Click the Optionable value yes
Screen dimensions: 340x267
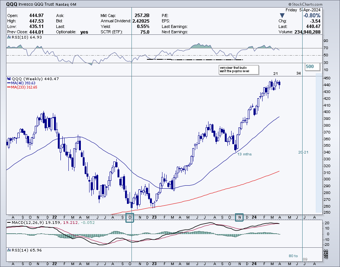(x=84, y=32)
